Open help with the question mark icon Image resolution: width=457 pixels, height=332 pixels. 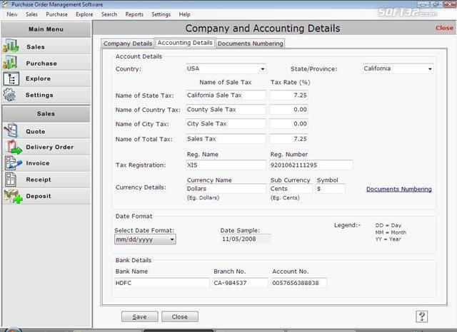click(421, 316)
